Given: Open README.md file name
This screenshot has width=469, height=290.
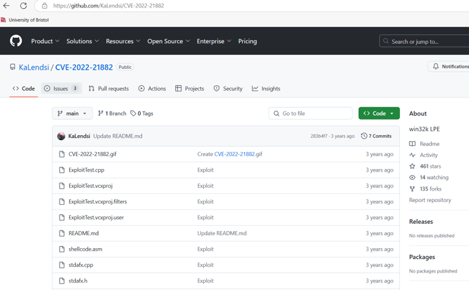Looking at the screenshot, I should (x=83, y=233).
